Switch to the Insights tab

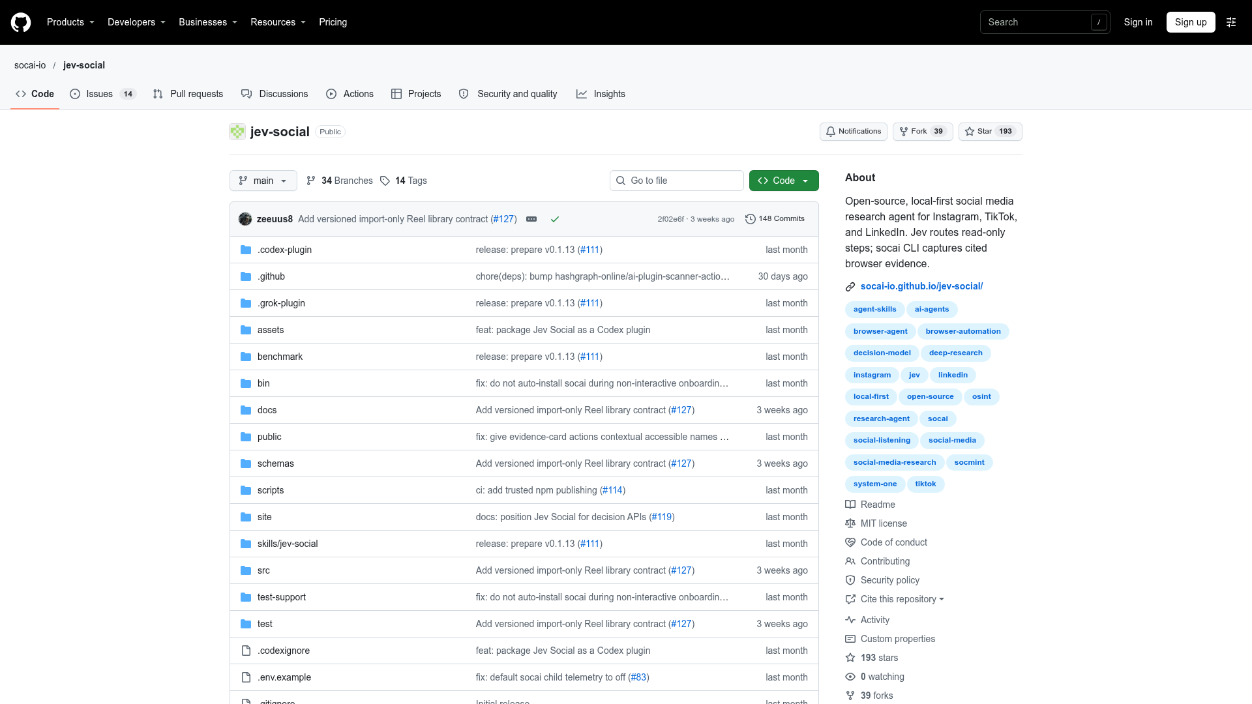pos(601,94)
